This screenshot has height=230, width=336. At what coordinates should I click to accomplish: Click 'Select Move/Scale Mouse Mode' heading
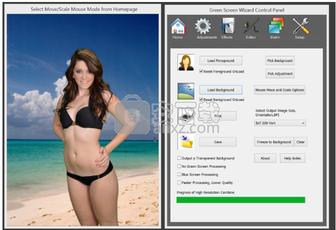pyautogui.click(x=84, y=9)
